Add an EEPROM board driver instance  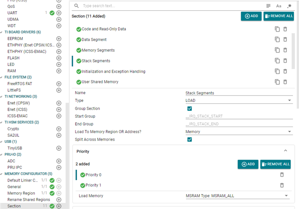click(x=59, y=39)
